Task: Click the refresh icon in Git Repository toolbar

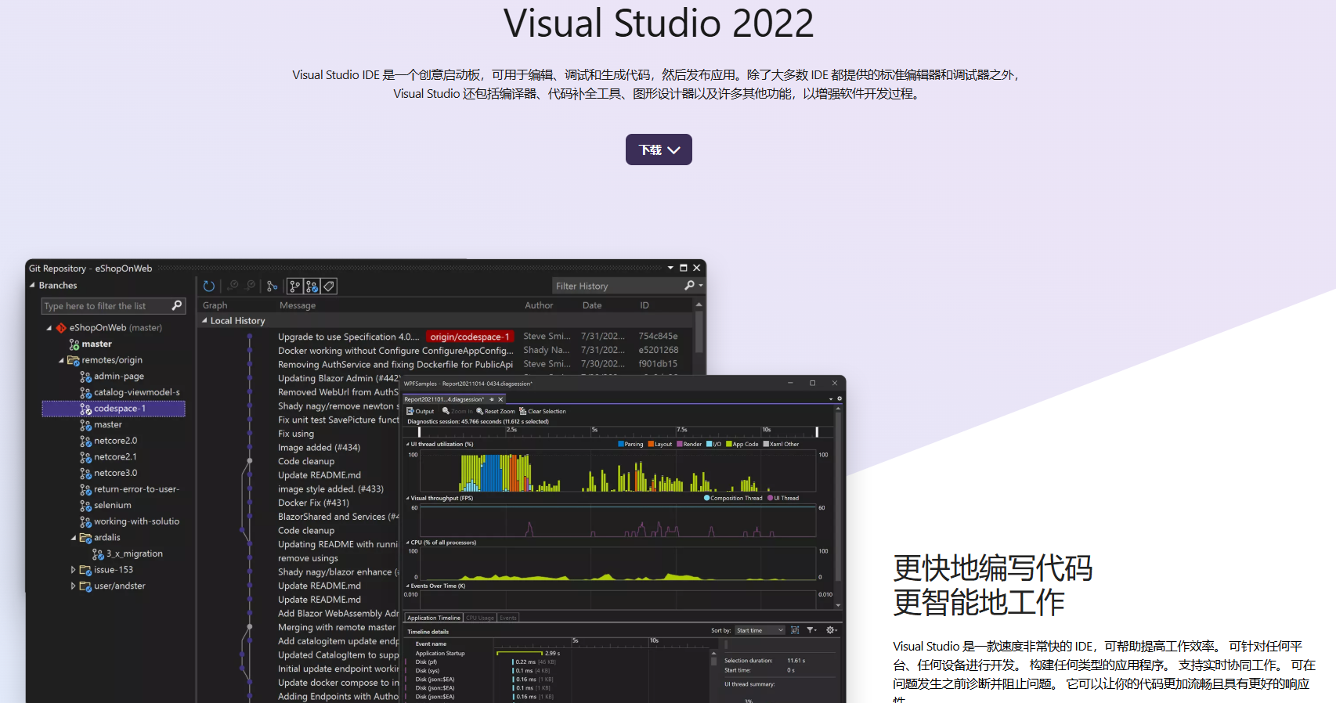Action: [209, 287]
